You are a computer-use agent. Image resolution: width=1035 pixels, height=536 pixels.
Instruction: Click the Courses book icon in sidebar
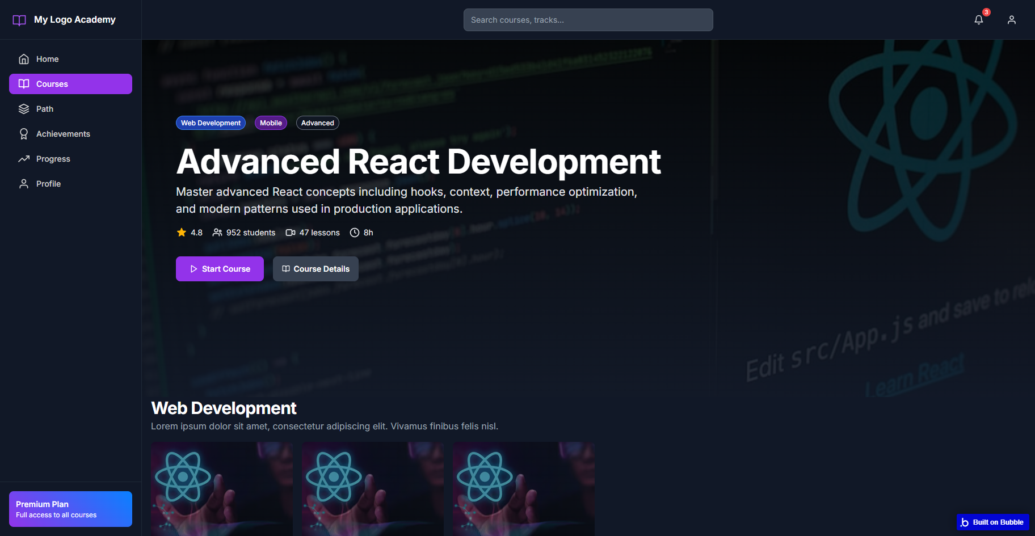24,84
